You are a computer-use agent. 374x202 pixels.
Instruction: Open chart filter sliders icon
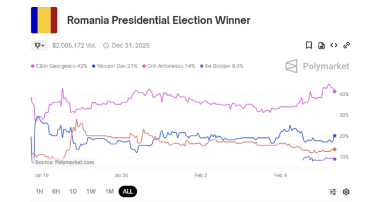pyautogui.click(x=333, y=192)
